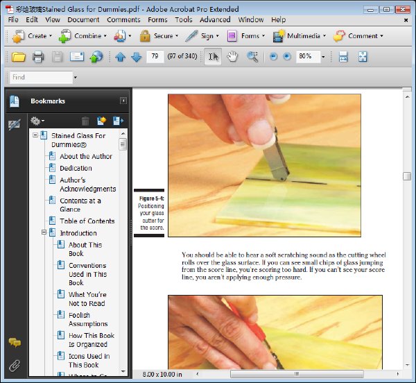Go to Dedication bookmark
The width and height of the screenshot is (416, 383).
(x=76, y=169)
